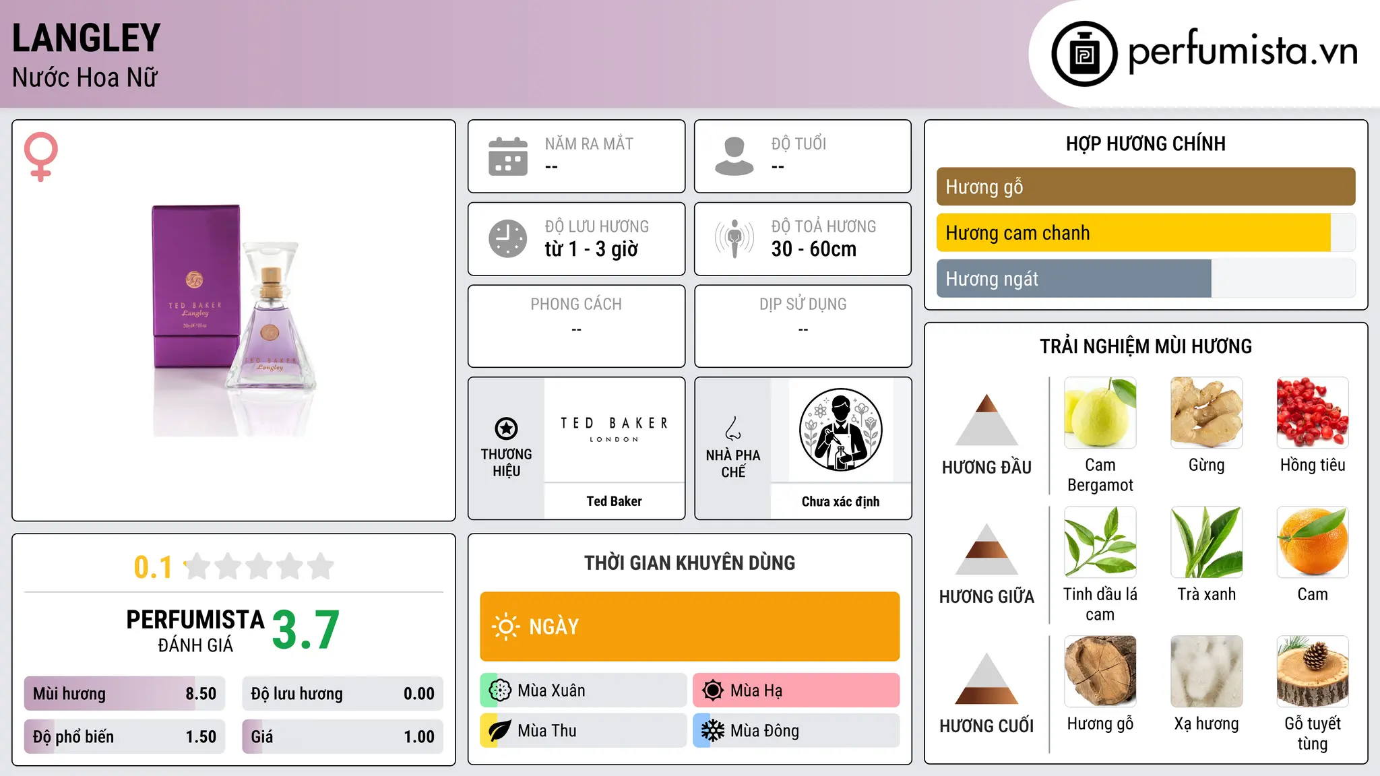Click the perfumista.vn perfume bottle logo icon
Viewport: 1380px width, 776px height.
(1084, 54)
